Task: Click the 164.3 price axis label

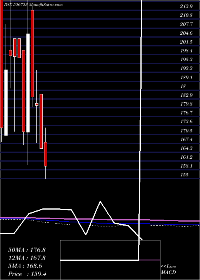Action: pyautogui.click(x=186, y=148)
